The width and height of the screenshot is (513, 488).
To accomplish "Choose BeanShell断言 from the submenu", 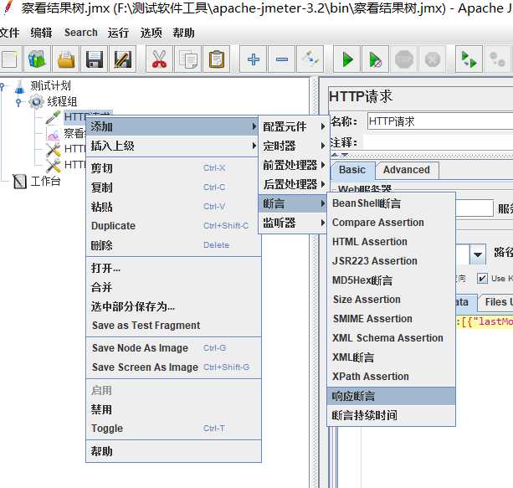I will coord(391,203).
